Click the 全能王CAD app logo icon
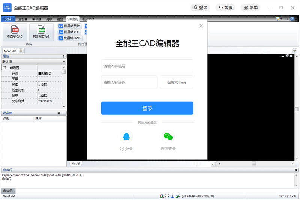The image size is (300, 200). (x=7, y=8)
